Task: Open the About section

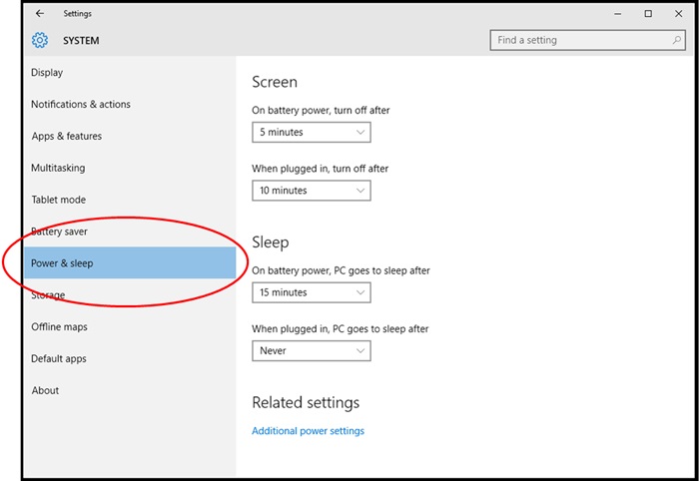Action: pyautogui.click(x=45, y=391)
